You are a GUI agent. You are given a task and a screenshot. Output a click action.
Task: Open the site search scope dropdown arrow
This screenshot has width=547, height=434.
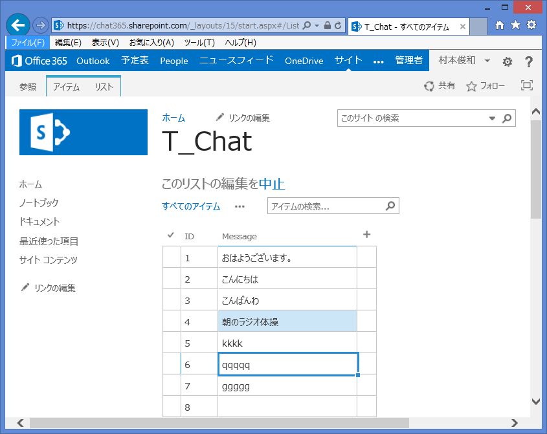[492, 118]
